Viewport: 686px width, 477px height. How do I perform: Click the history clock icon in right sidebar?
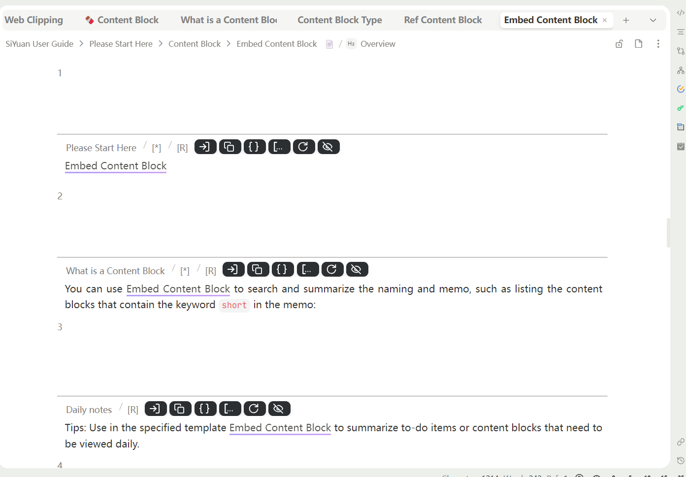pos(681,461)
